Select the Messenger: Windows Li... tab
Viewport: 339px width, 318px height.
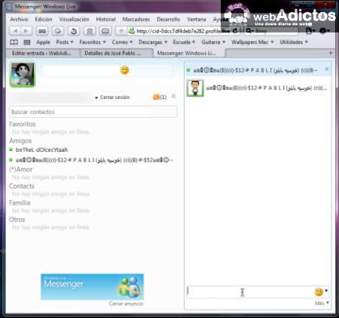(x=189, y=53)
